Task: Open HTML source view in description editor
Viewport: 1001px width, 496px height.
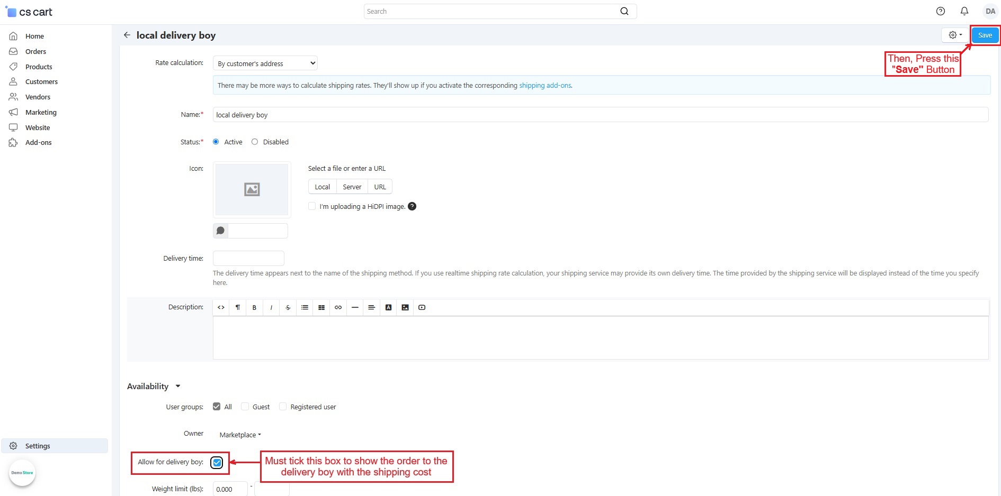Action: (221, 307)
